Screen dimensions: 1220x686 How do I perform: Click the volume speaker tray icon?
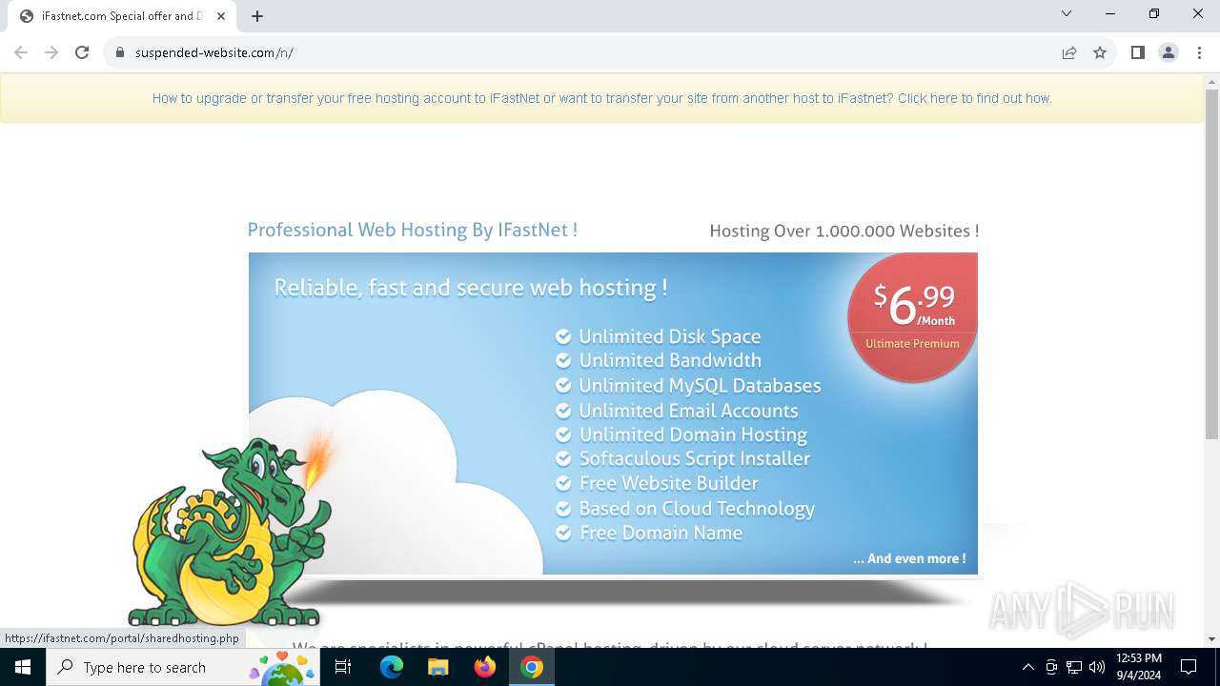1097,667
